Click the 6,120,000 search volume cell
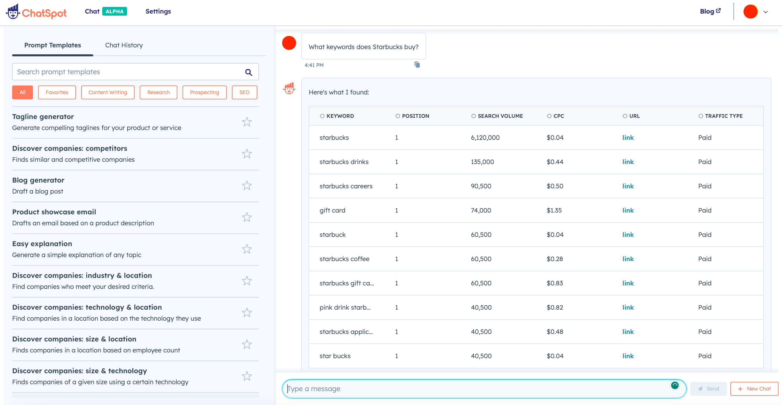 coord(485,138)
